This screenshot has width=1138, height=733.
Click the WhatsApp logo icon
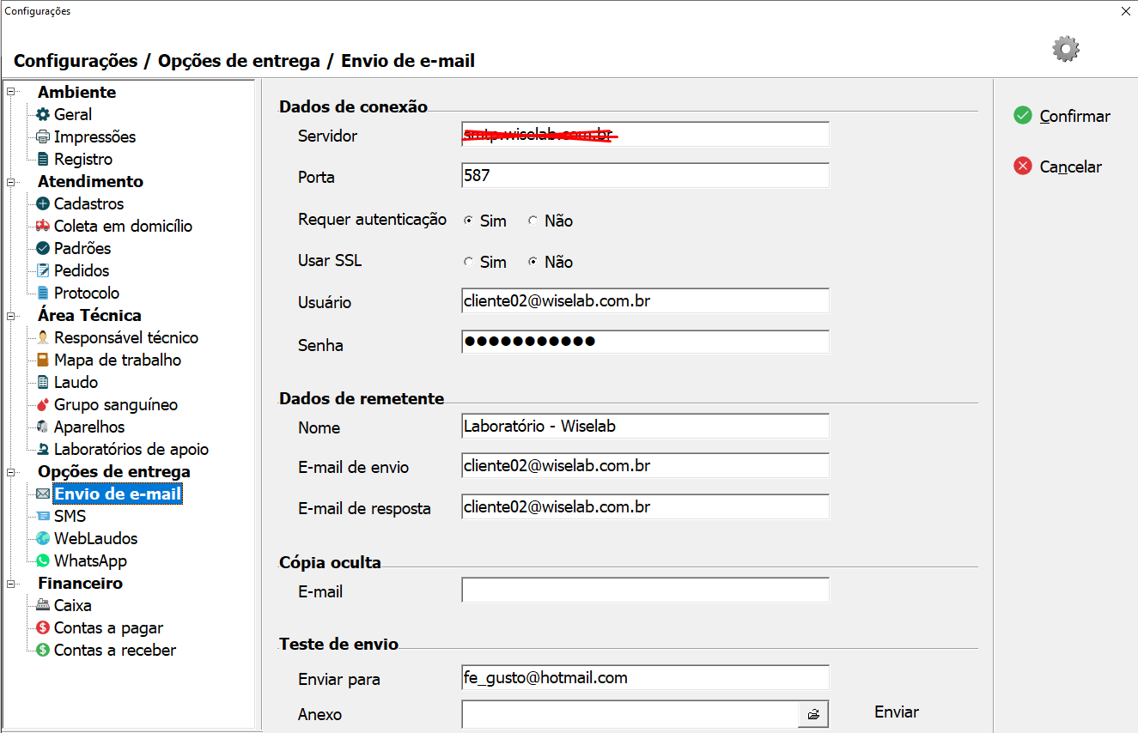point(43,560)
